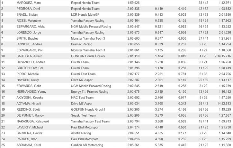Click rider name MARQUEZ, Marc
233x148 pixels.
[x=27, y=3]
